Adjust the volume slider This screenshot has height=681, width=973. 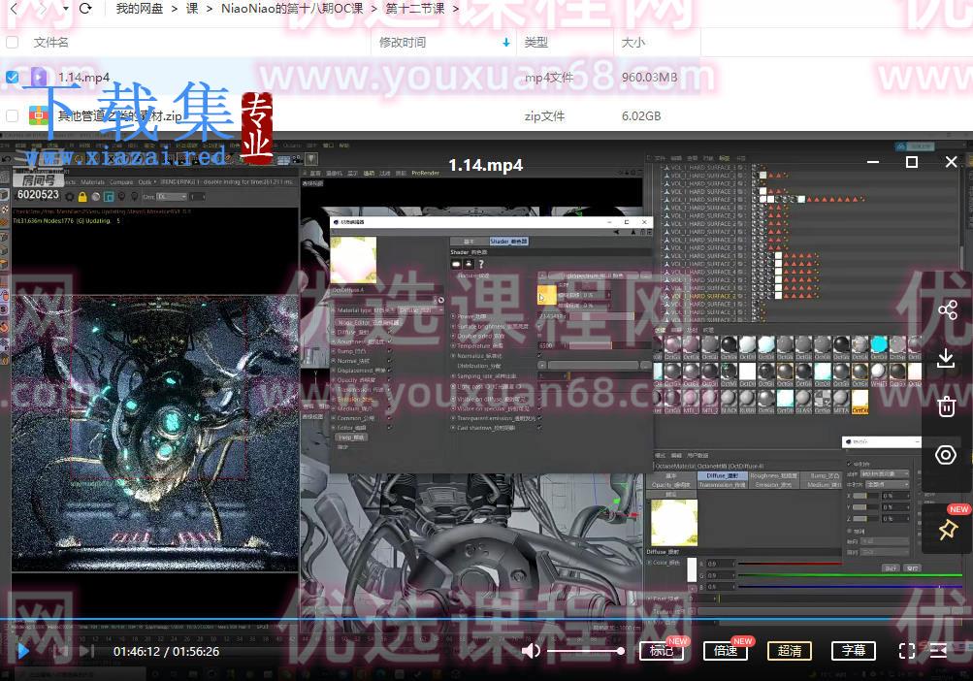pyautogui.click(x=586, y=651)
